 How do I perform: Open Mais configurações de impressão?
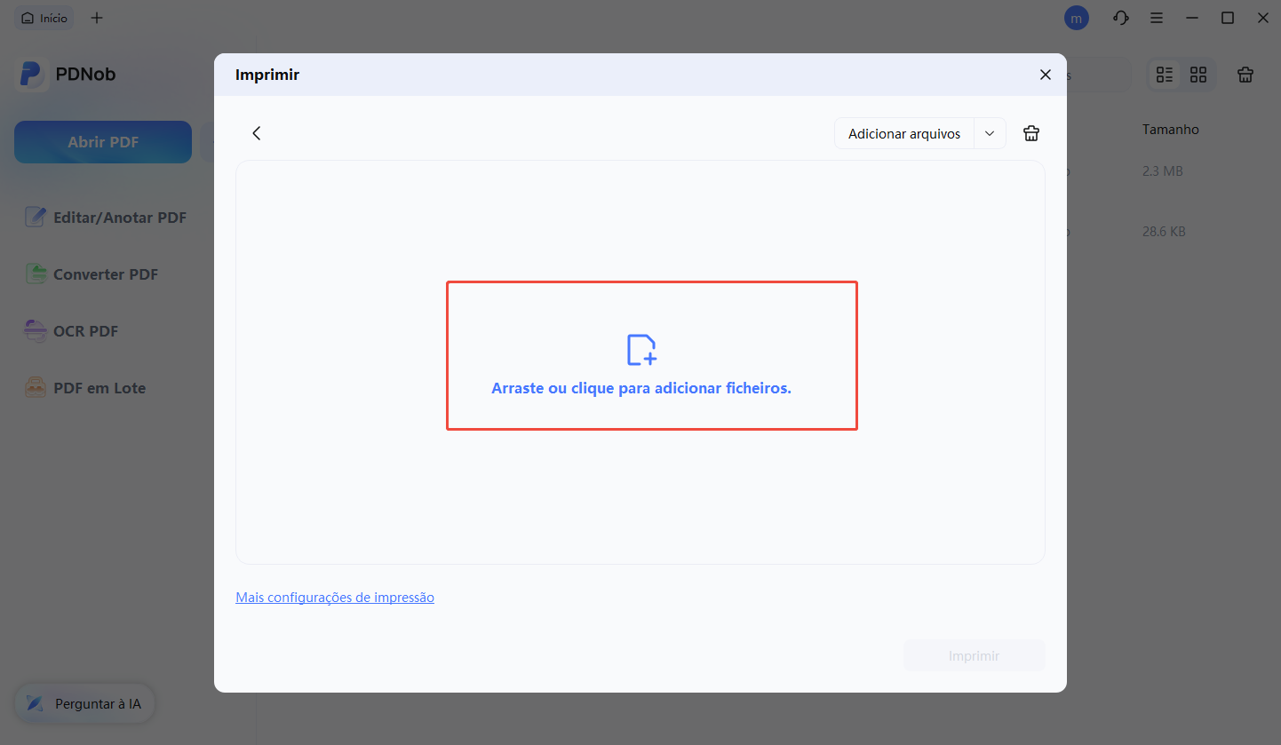click(x=335, y=597)
